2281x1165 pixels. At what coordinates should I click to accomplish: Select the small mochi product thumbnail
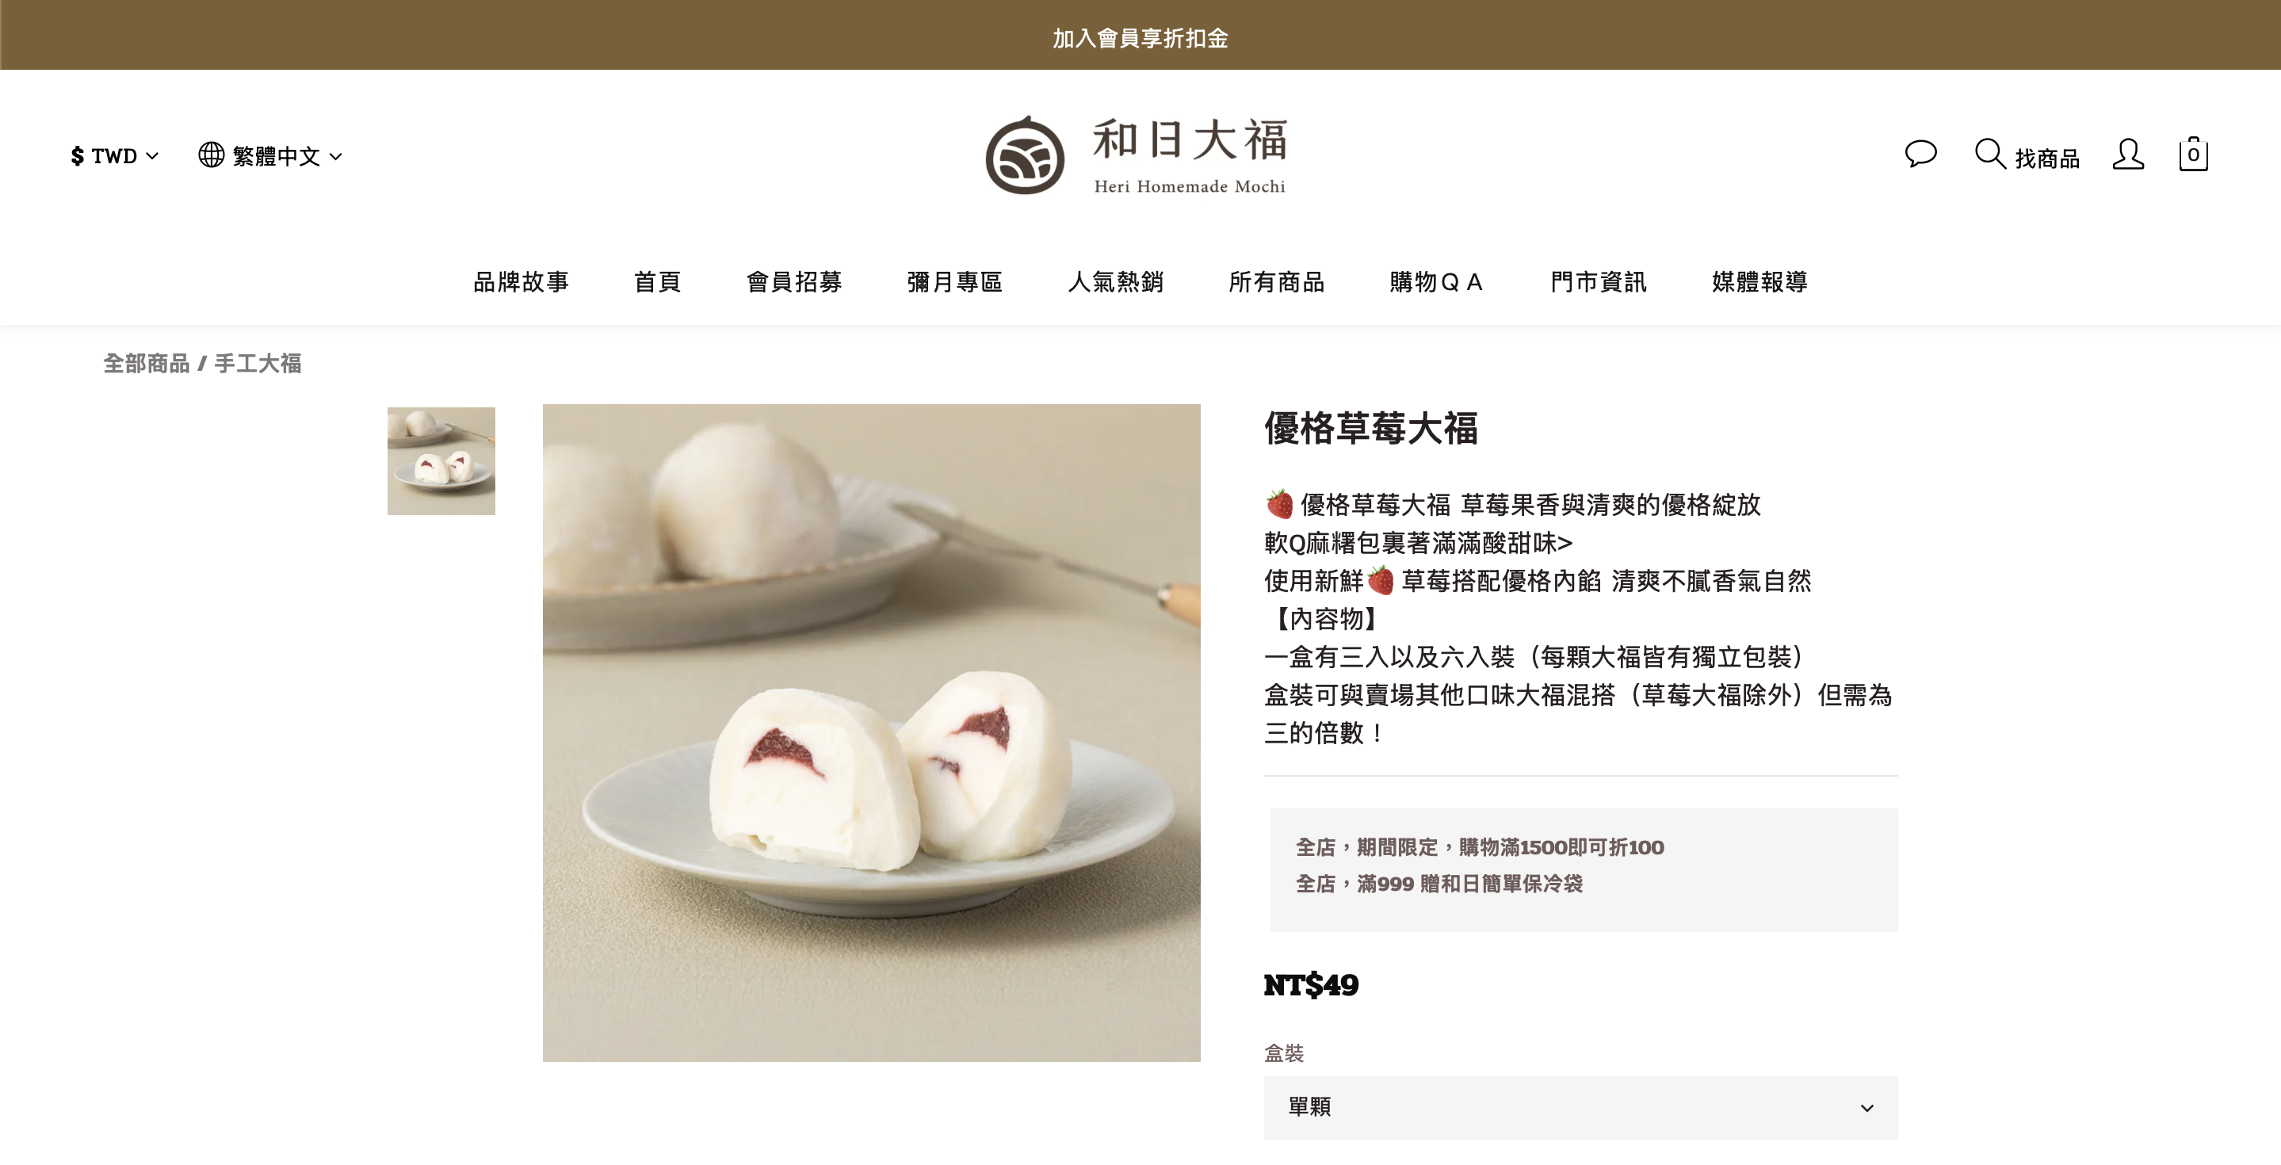pyautogui.click(x=441, y=460)
